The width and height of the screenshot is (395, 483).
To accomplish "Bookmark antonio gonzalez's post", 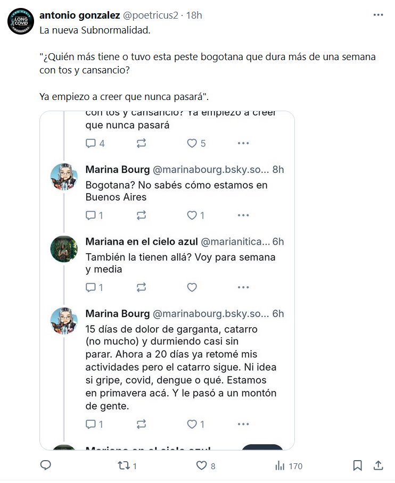I will pos(358,465).
